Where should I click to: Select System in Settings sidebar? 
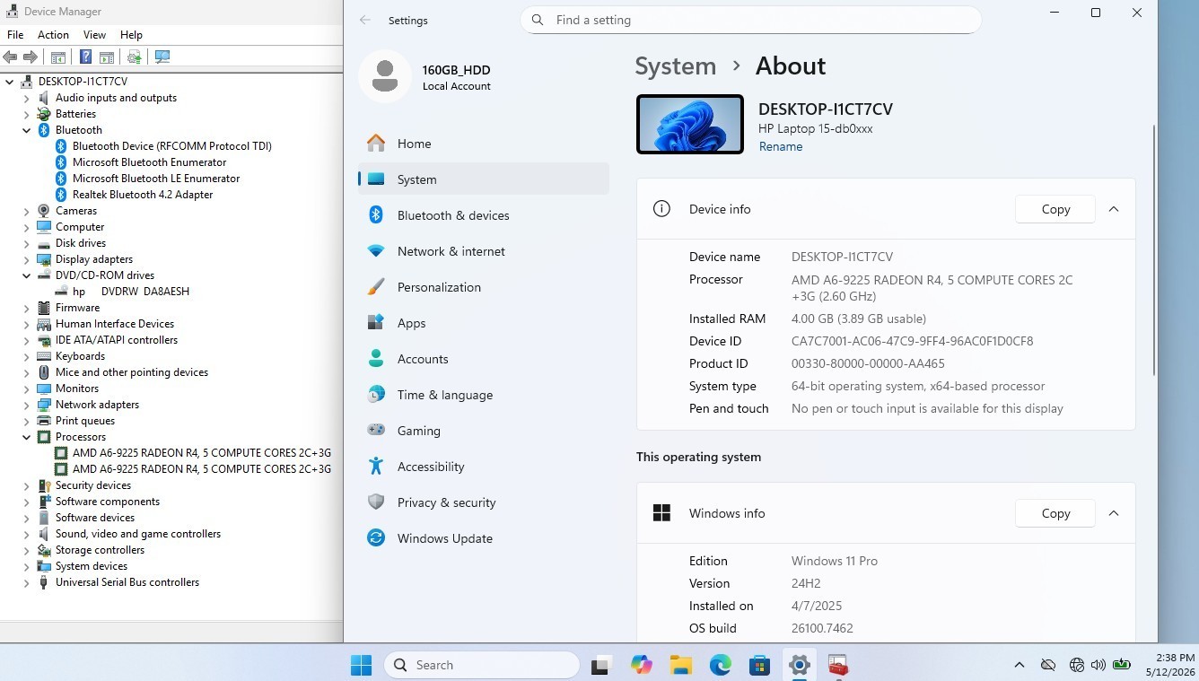pyautogui.click(x=484, y=179)
